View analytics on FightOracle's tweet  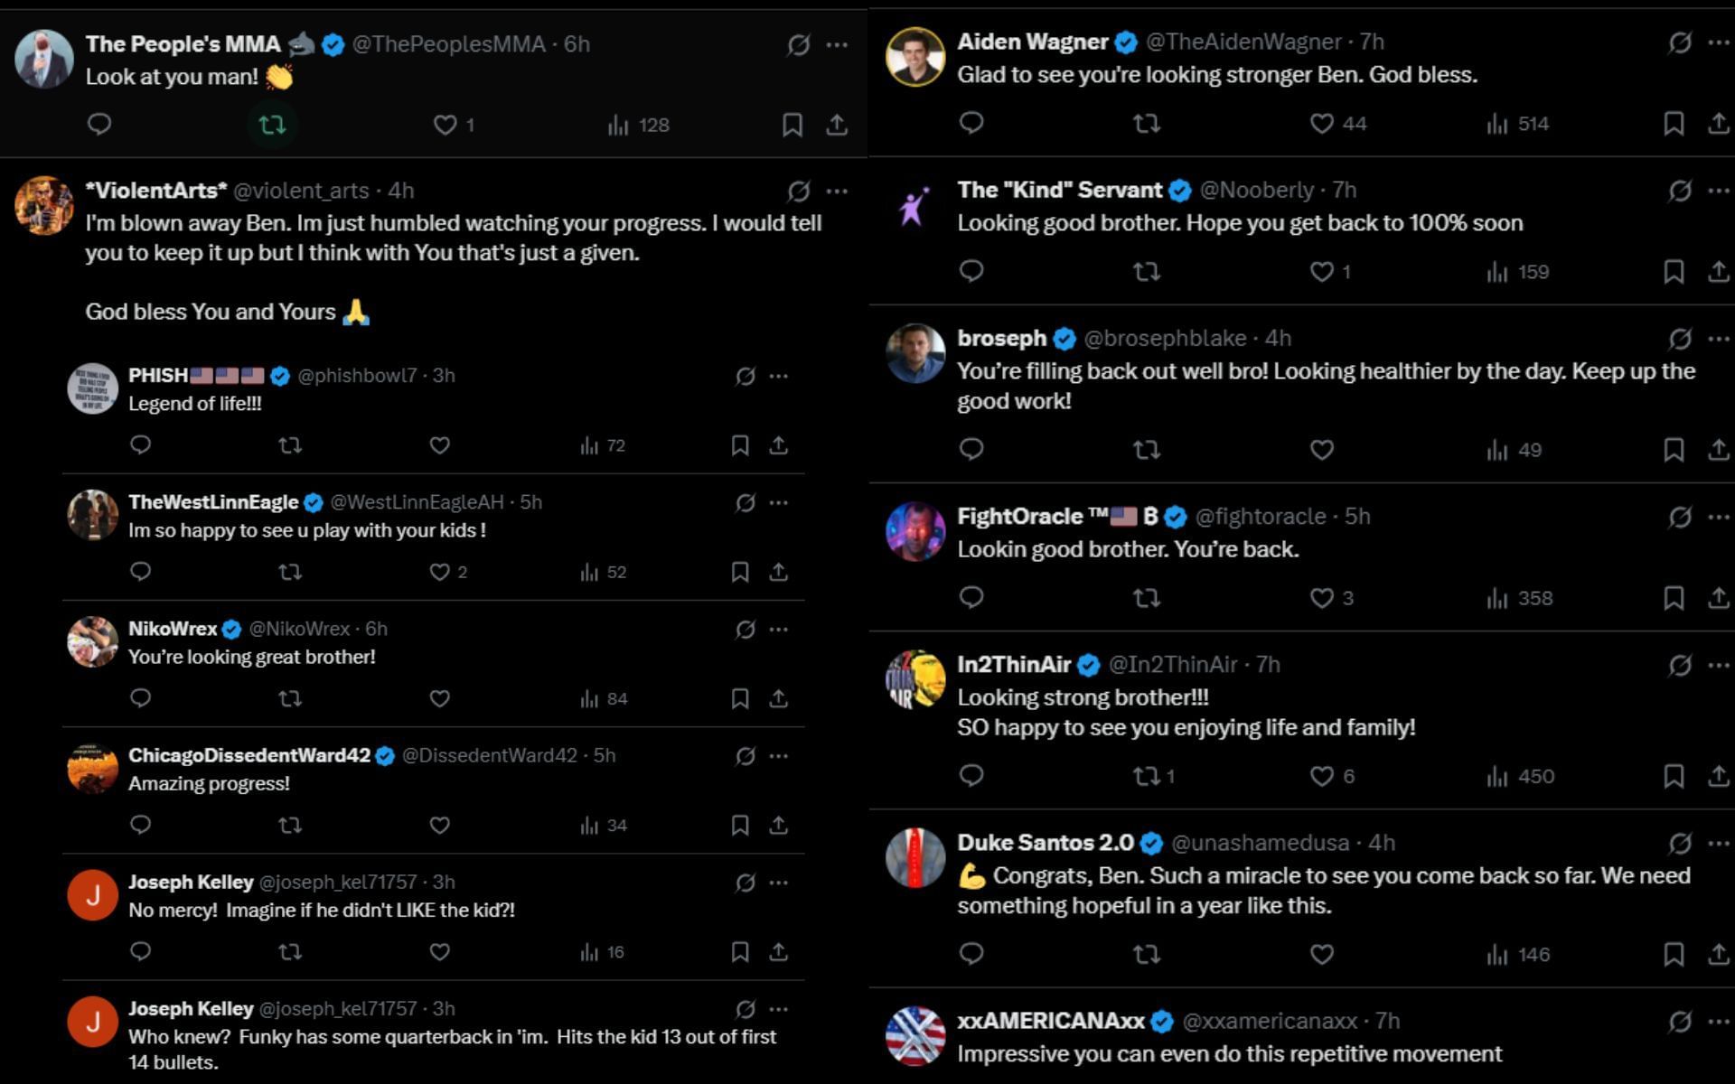[1520, 598]
